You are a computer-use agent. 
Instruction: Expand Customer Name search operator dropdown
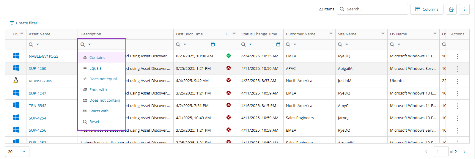tap(295, 45)
